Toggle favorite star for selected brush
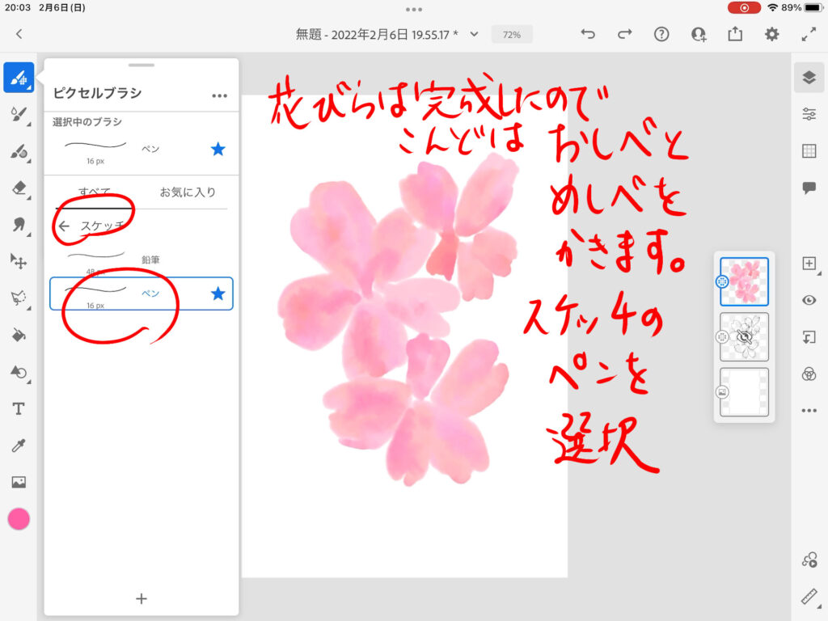Image resolution: width=828 pixels, height=621 pixels. (x=218, y=148)
